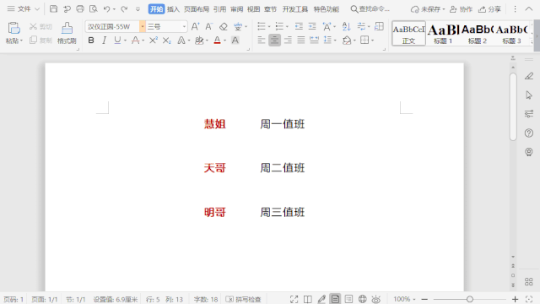Open the 页面布局 tab

(x=197, y=9)
